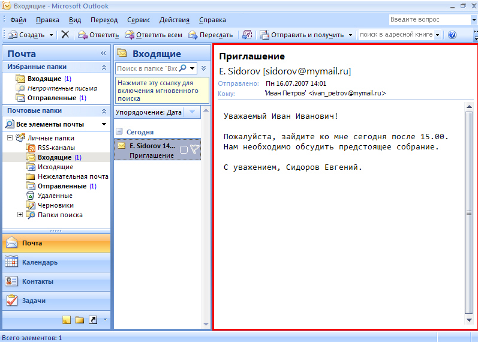Open the Send/Receive dropdown arrow
The height and width of the screenshot is (342, 478).
point(350,35)
